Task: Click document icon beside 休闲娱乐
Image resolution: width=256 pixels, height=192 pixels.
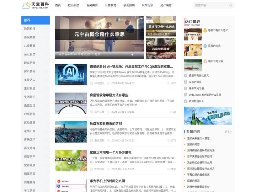Action: click(x=92, y=83)
